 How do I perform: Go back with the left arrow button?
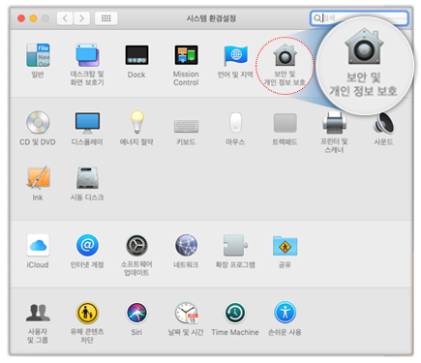pyautogui.click(x=65, y=18)
